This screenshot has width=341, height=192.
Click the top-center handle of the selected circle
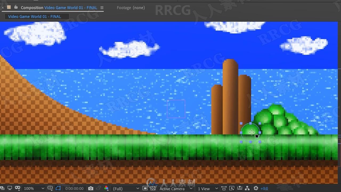click(251, 123)
